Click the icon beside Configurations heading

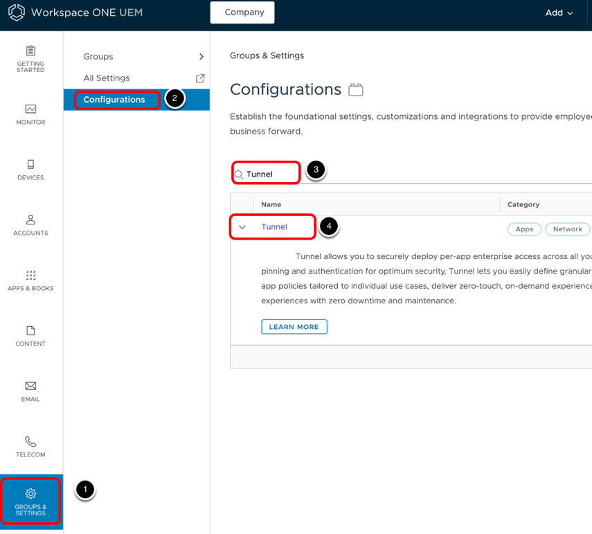(356, 90)
